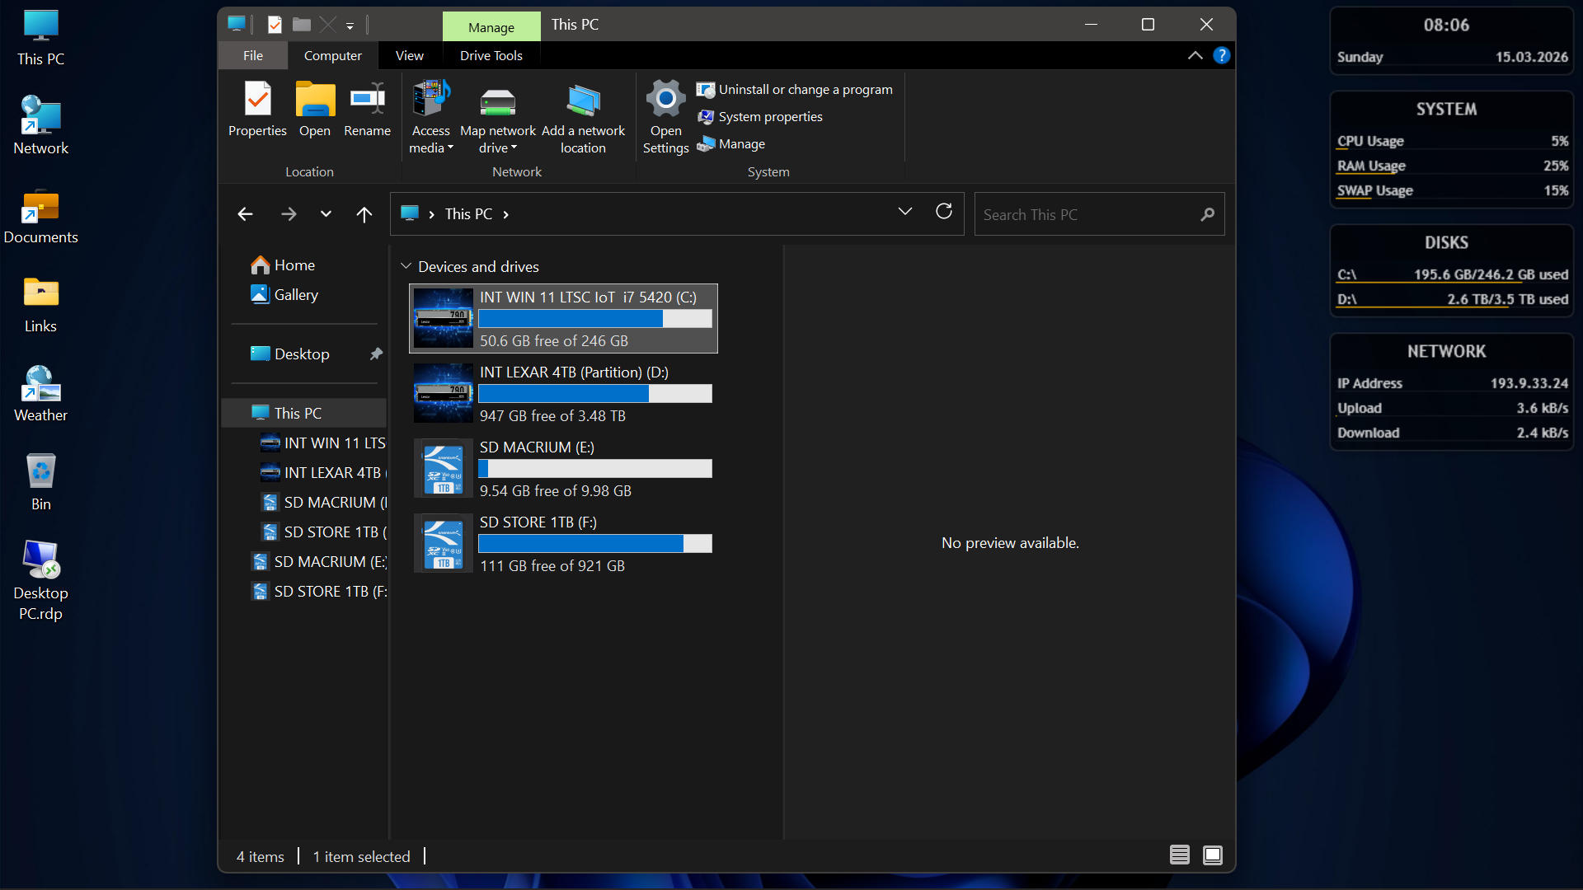Open the File menu tab
The image size is (1583, 890).
click(x=253, y=55)
